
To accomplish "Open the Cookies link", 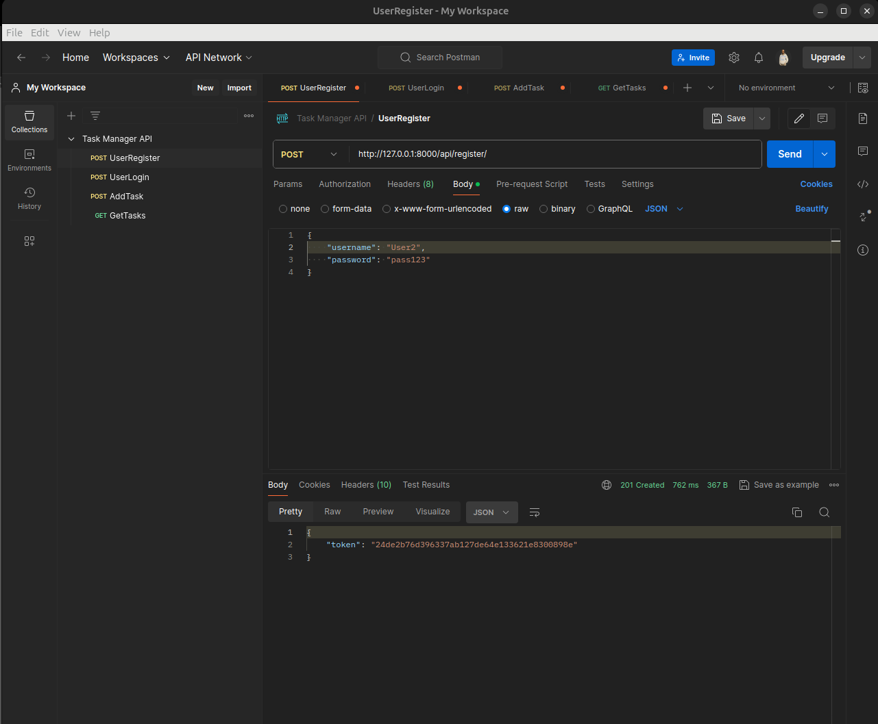I will tap(816, 184).
